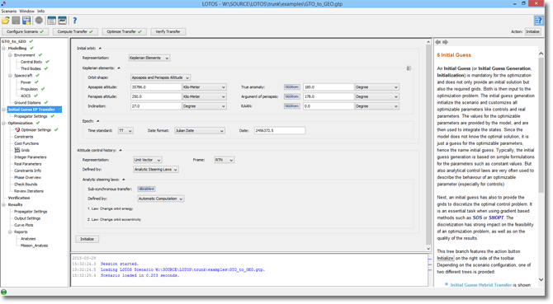
Task: Click the Grids icon in tree
Action: point(17,150)
